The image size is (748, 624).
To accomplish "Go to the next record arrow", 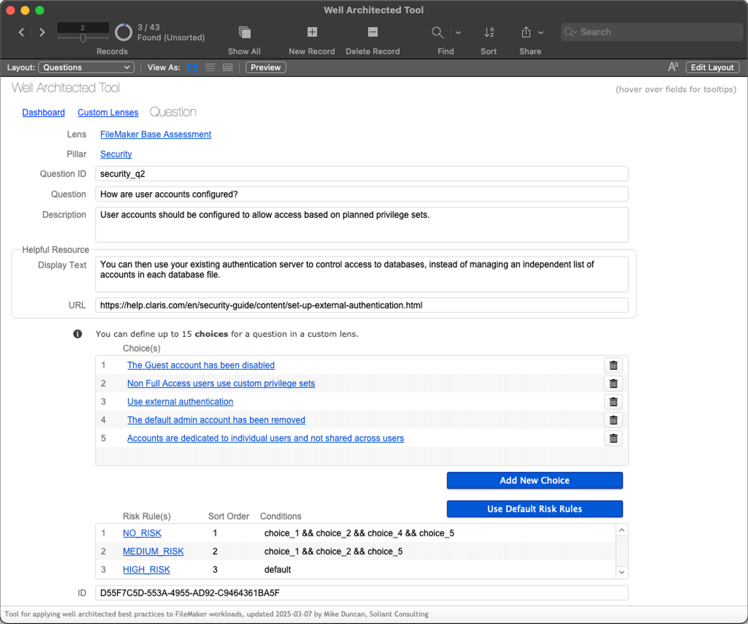I will coord(42,32).
